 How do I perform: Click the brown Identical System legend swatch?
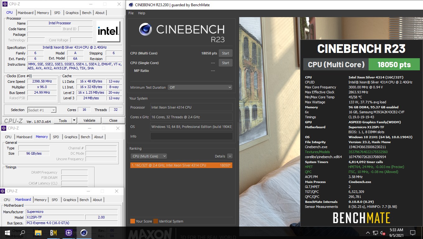coord(156,221)
